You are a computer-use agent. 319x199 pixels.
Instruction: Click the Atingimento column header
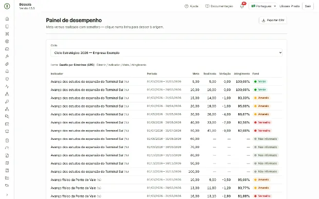[x=242, y=74]
